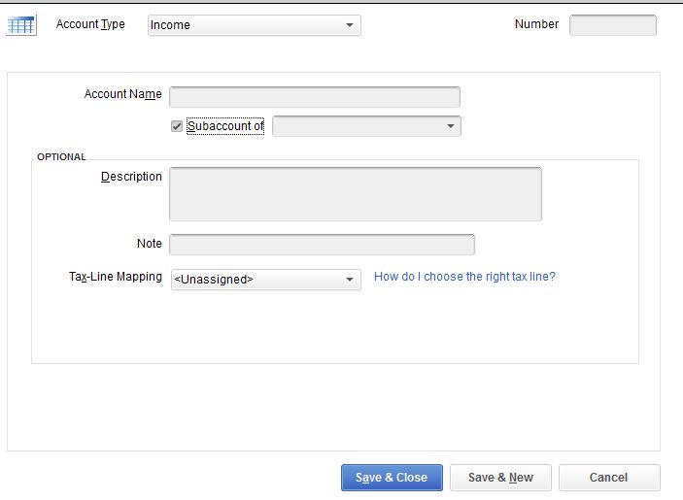Open the Account Type dropdown showing Income
683x500 pixels.
click(x=254, y=25)
